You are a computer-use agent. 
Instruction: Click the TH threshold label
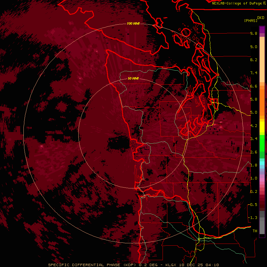coord(255,231)
